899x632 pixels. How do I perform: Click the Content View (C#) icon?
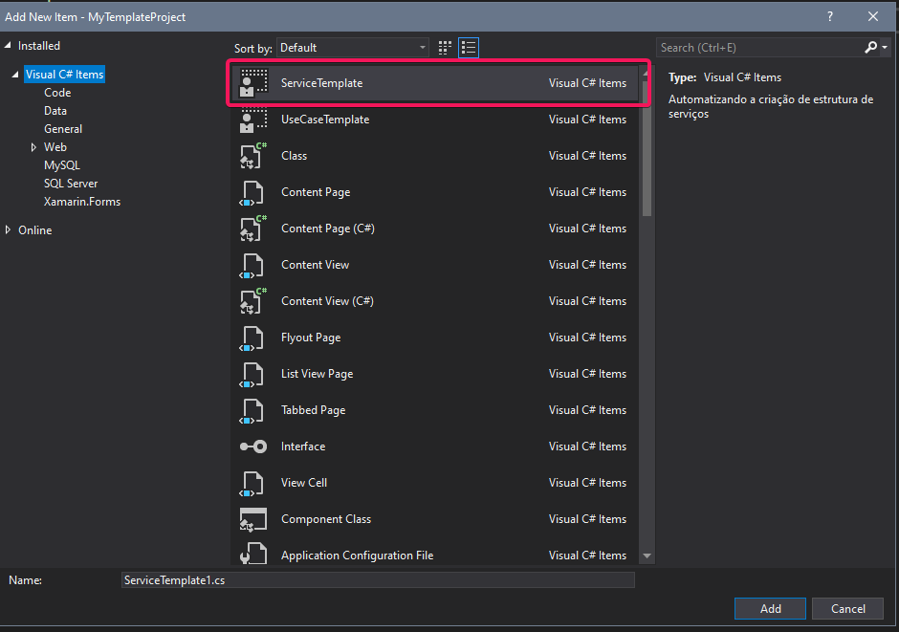pos(252,301)
